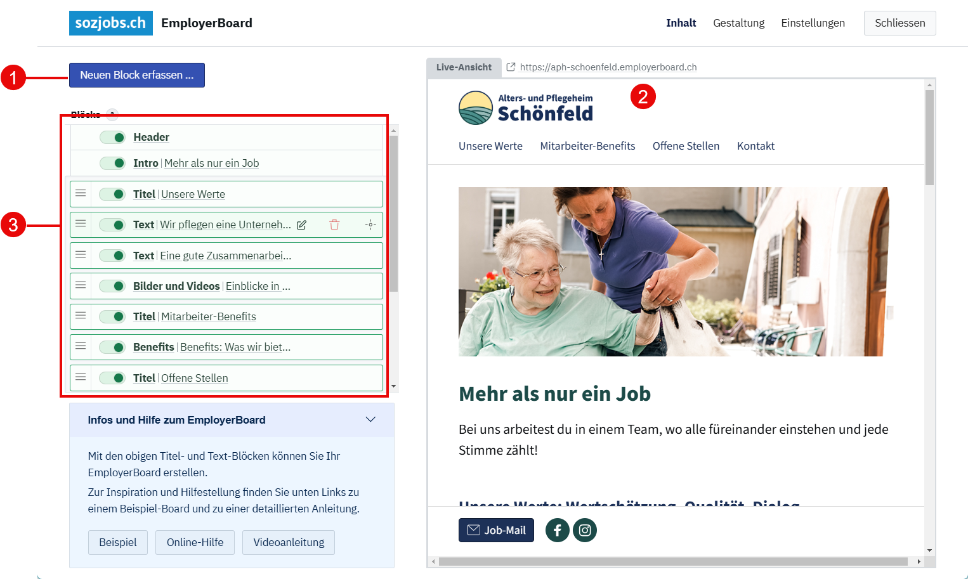Screen dimensions: 968x579
Task: Open the Facebook icon in live preview
Action: 557,530
